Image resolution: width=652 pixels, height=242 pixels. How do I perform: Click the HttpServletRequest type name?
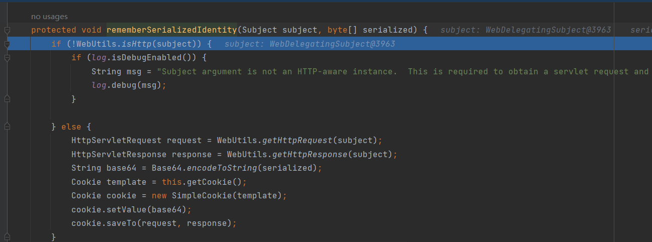[x=117, y=140]
